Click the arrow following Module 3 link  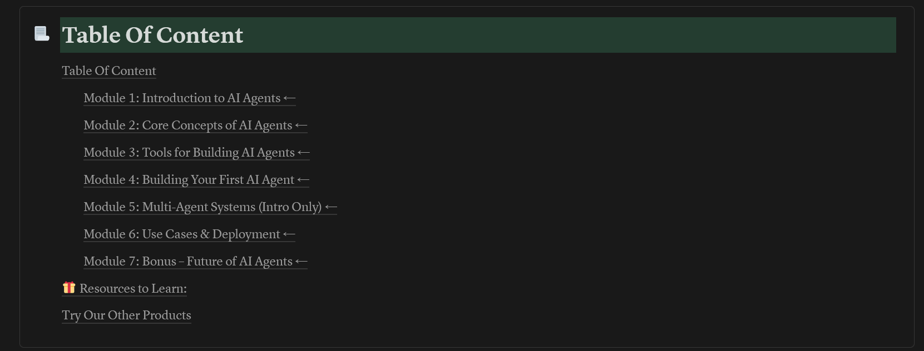pos(304,153)
